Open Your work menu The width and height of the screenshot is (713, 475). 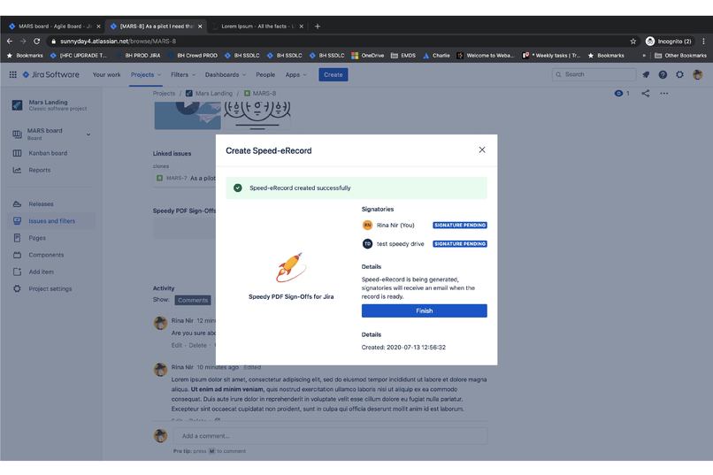tap(106, 74)
